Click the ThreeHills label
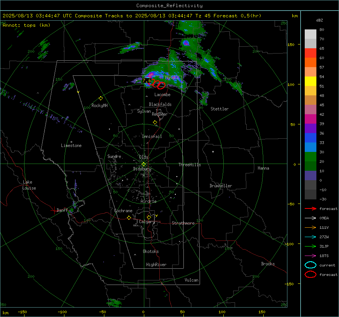The width and height of the screenshot is (339, 317). click(189, 165)
